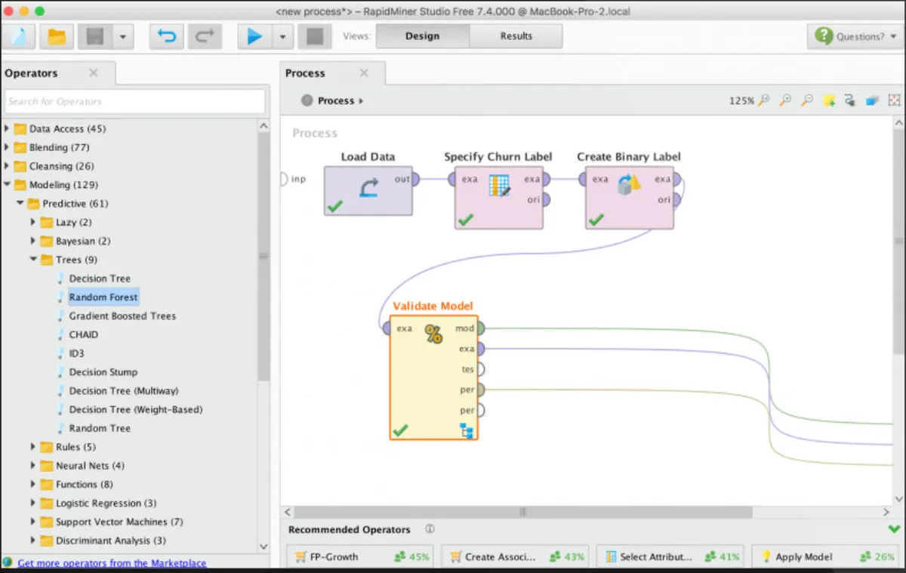
Task: Click the zoom in magnifier icon
Action: click(x=786, y=100)
